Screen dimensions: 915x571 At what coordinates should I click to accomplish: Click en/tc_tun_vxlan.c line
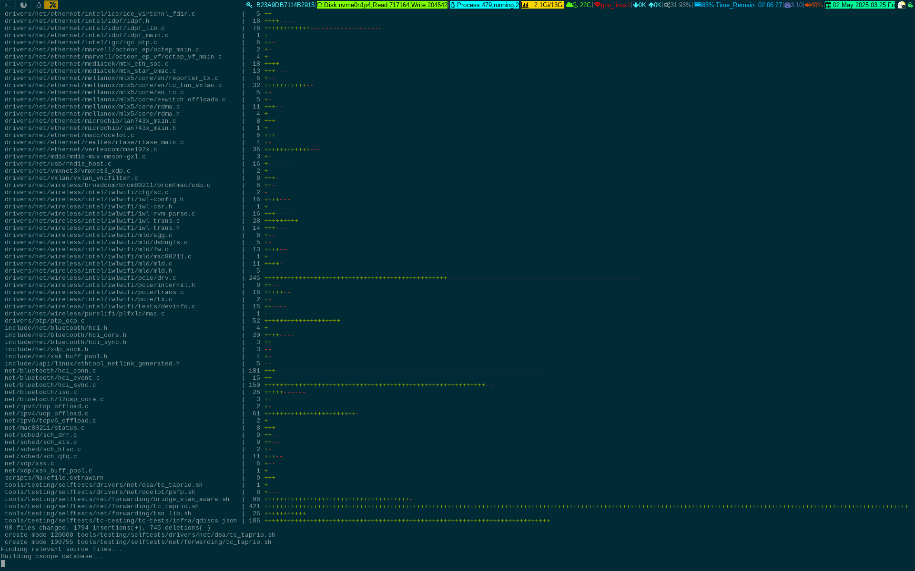[159, 85]
